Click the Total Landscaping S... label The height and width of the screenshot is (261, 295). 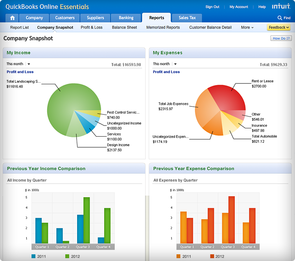[x=24, y=81]
